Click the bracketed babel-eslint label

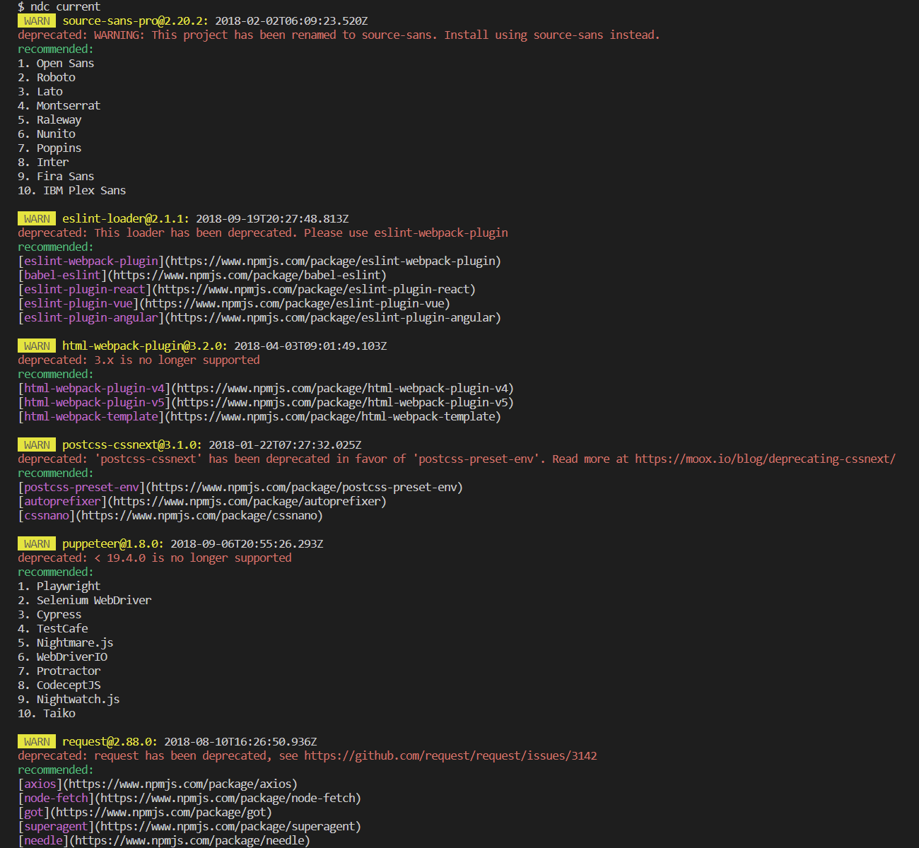[62, 276]
